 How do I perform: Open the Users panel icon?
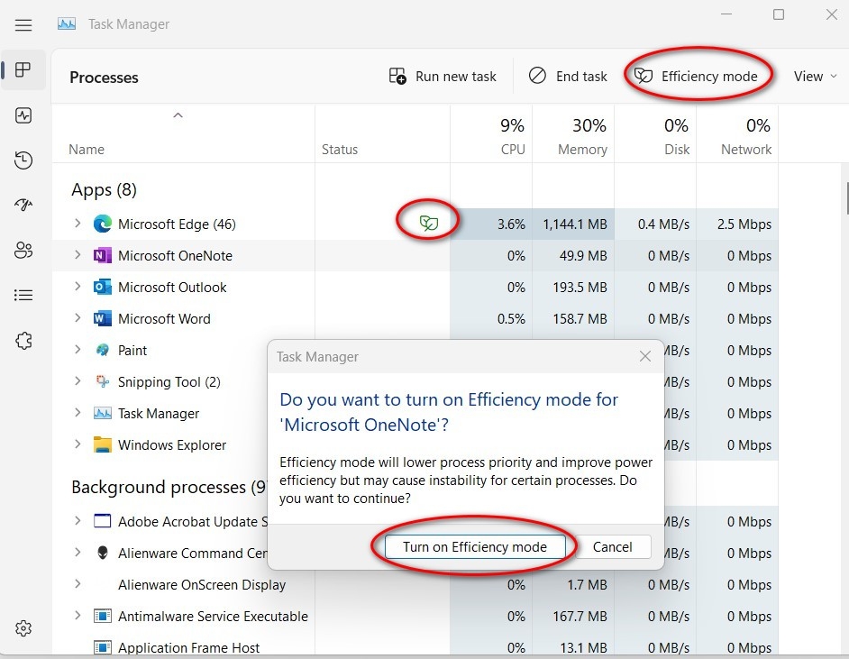(x=23, y=250)
